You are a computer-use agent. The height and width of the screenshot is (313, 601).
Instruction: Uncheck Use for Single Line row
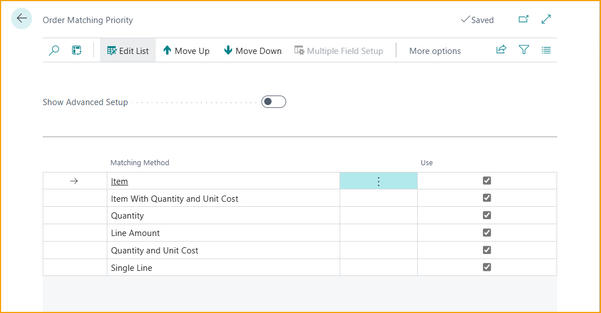(487, 267)
